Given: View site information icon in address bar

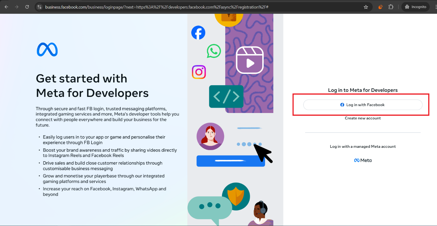Looking at the screenshot, I should click(39, 7).
